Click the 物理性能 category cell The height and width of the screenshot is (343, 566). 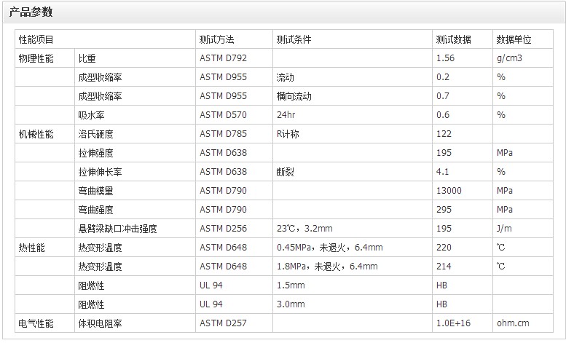click(36, 58)
